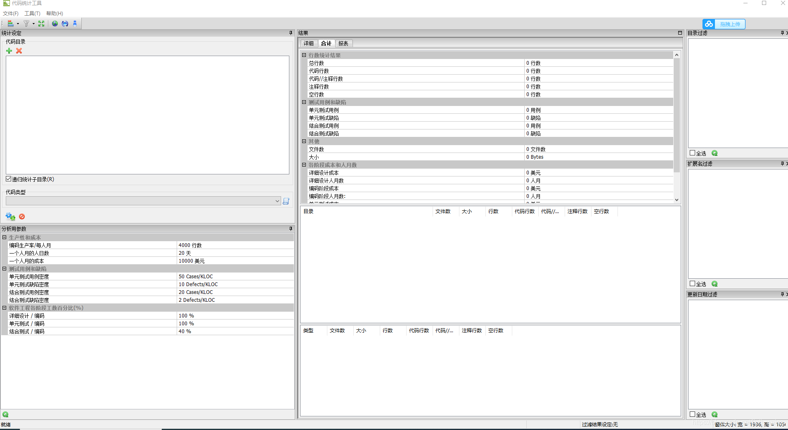This screenshot has width=788, height=430.
Task: Click the 类型 column header
Action: (x=314, y=330)
